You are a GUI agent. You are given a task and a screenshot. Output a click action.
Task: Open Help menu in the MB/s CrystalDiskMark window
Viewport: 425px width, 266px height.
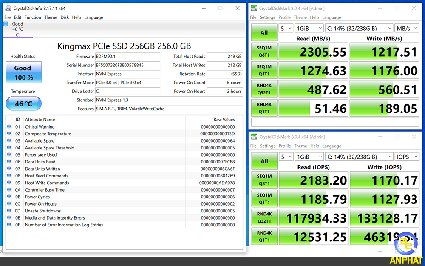[x=314, y=17]
